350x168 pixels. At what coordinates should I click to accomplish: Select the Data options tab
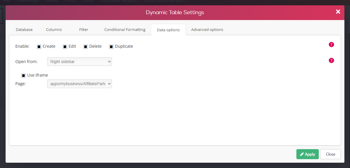click(x=168, y=30)
